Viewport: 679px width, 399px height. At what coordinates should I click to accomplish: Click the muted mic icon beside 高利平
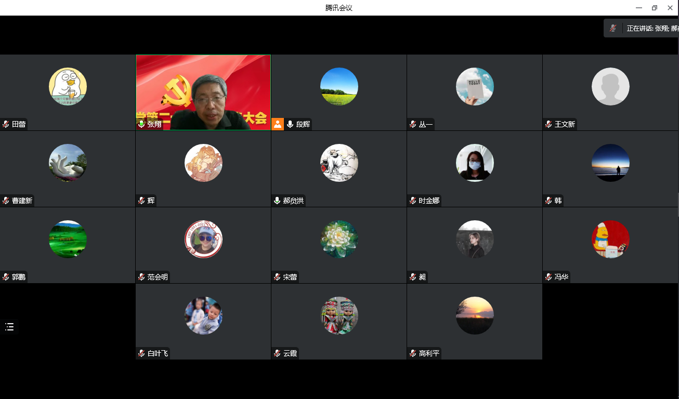413,353
